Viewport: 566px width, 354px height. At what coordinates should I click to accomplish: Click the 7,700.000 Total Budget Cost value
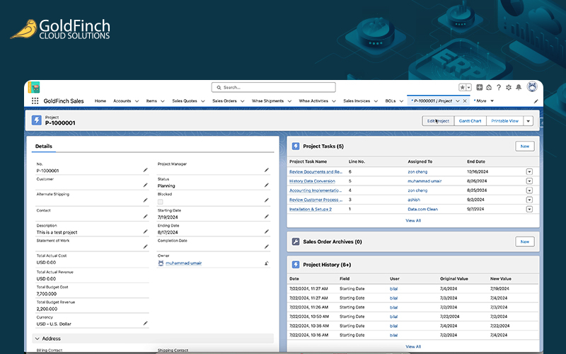pyautogui.click(x=47, y=294)
